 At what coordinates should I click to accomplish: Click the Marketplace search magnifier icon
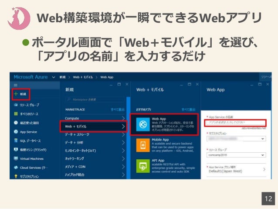coord(68,99)
